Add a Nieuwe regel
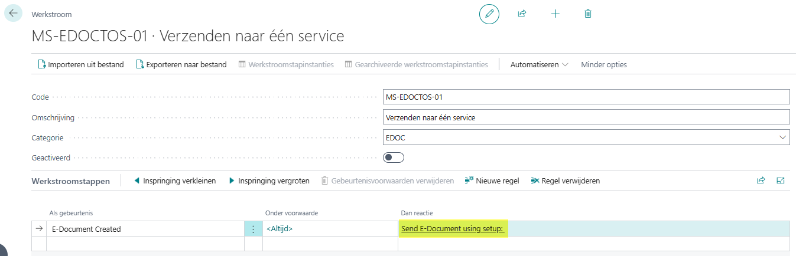The height and width of the screenshot is (256, 796). coord(492,180)
